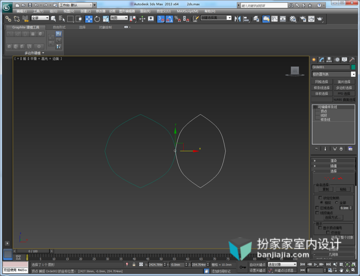Select the Select and Move tool

click(x=89, y=19)
